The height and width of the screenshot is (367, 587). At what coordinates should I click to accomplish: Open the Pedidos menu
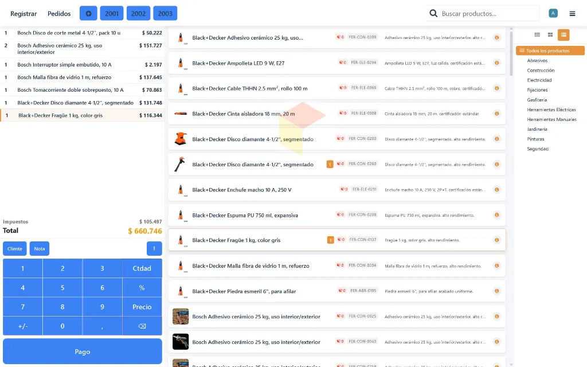(59, 14)
